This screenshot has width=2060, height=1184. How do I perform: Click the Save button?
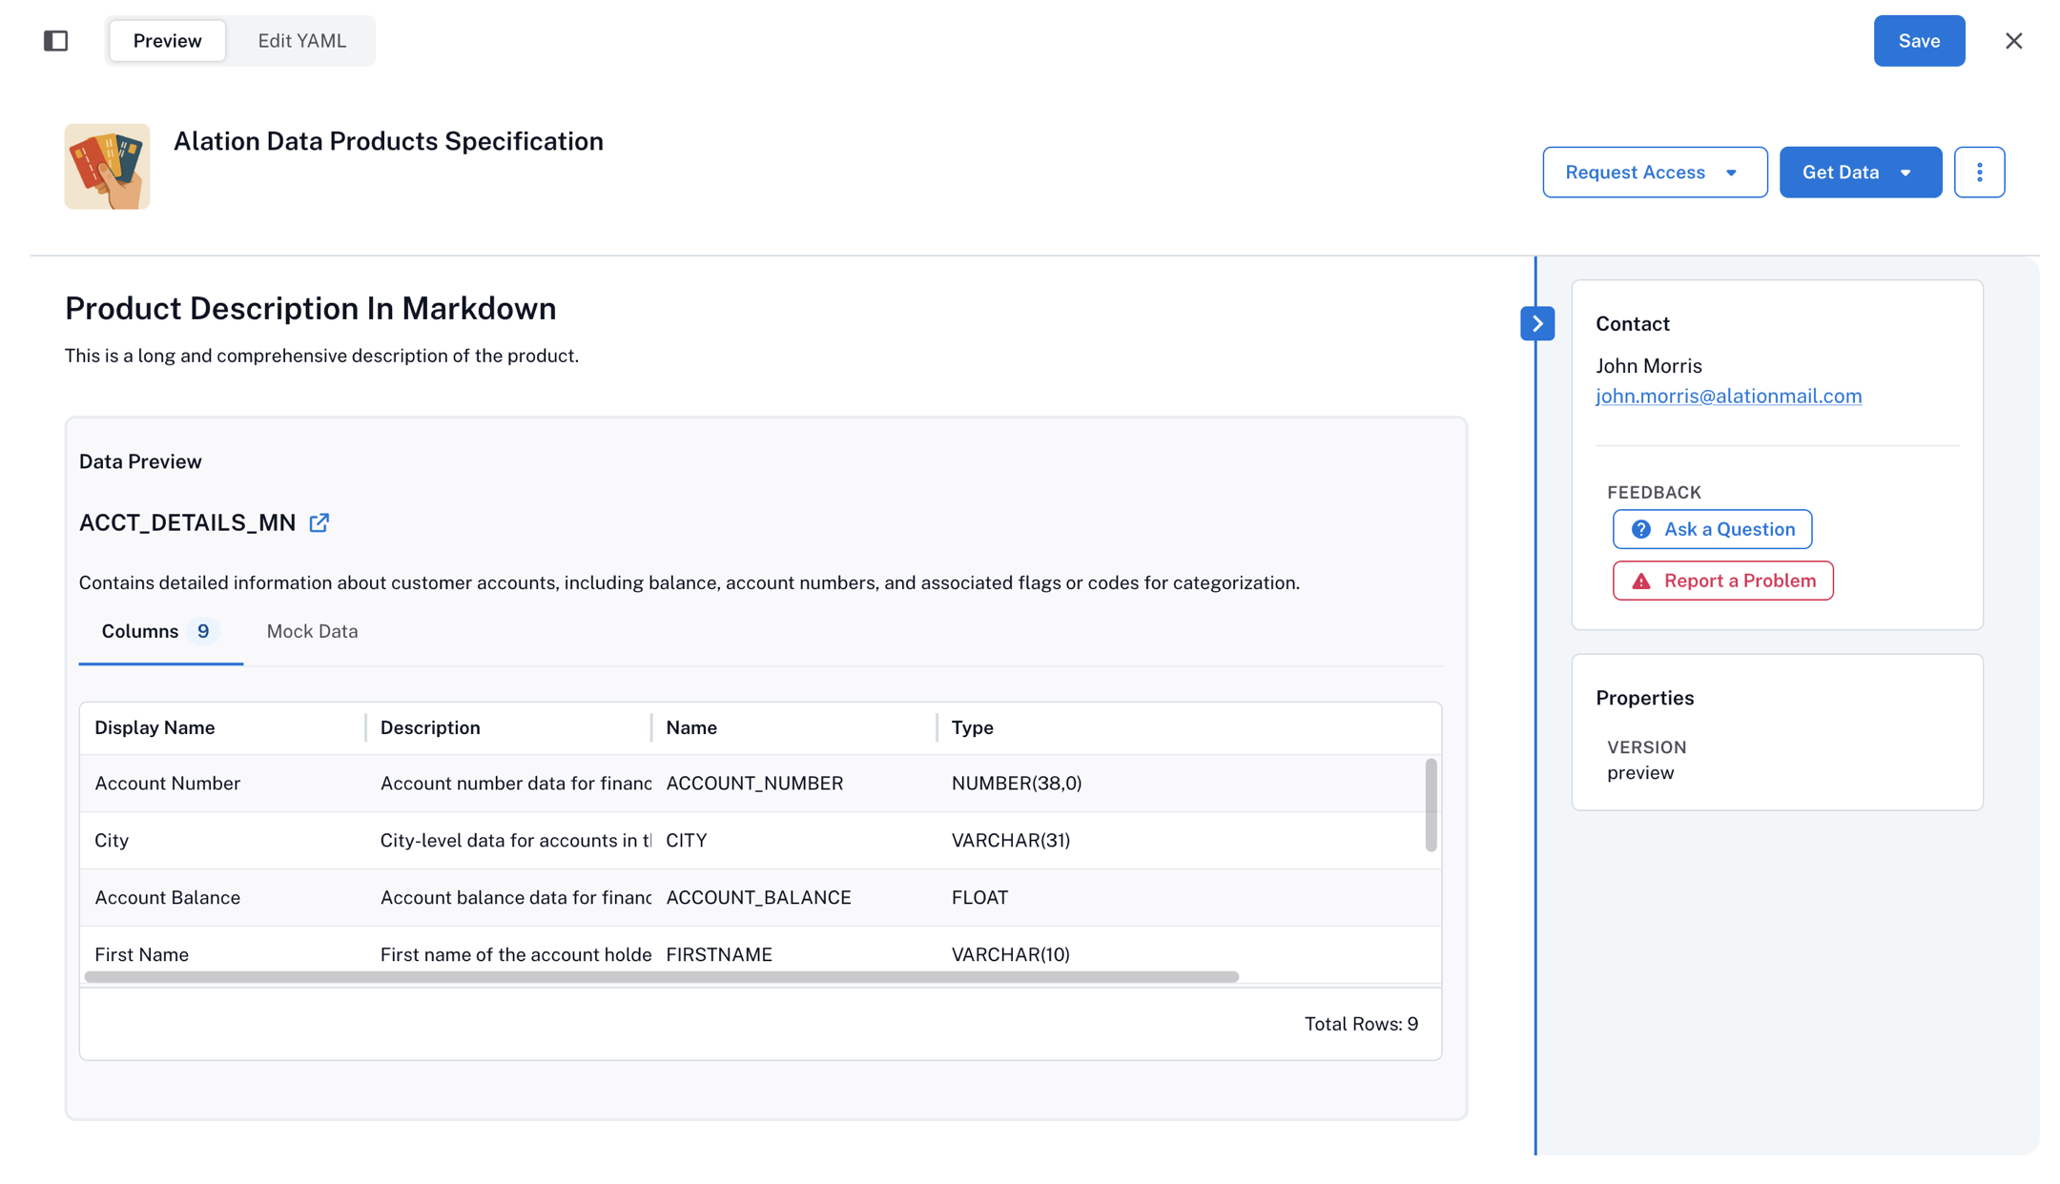pyautogui.click(x=1918, y=40)
